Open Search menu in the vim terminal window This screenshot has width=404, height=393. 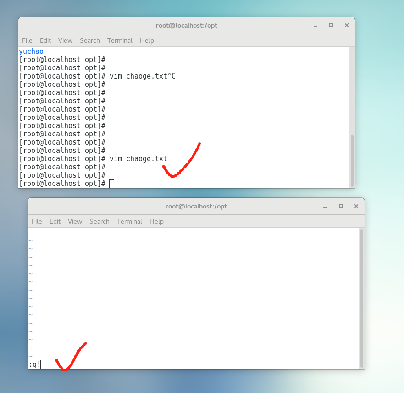tap(99, 221)
